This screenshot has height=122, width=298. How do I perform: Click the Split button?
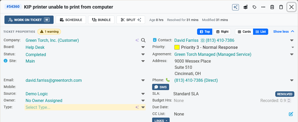(x=131, y=20)
